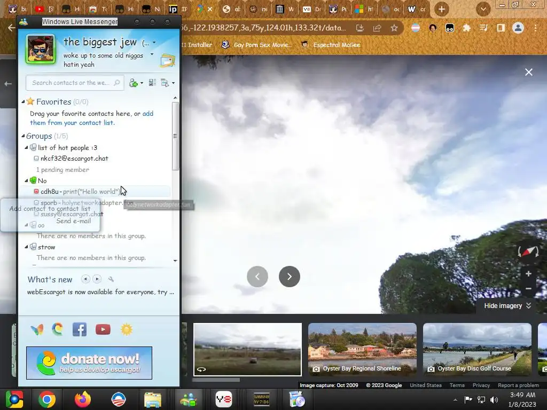Image resolution: width=547 pixels, height=410 pixels.
Task: Click the Privacy link in Maps footer
Action: pyautogui.click(x=481, y=385)
